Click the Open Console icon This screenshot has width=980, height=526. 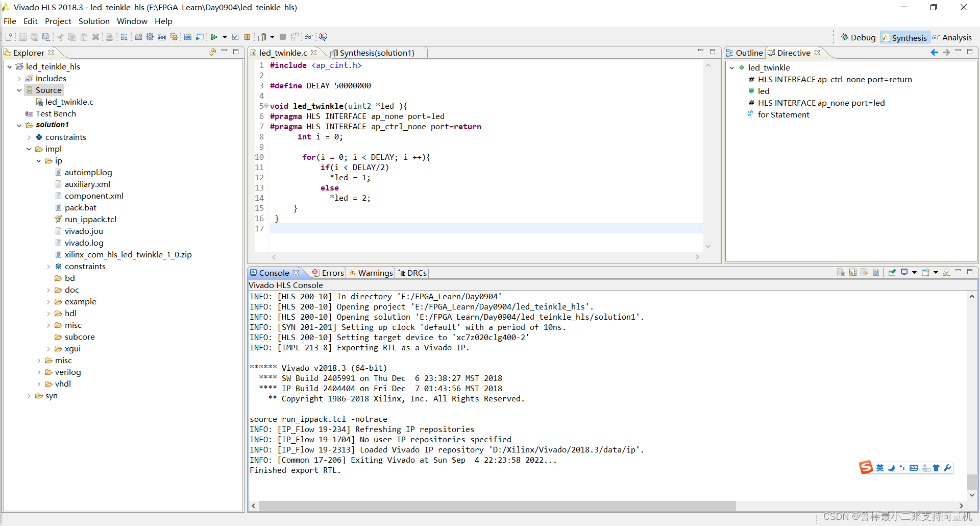925,272
